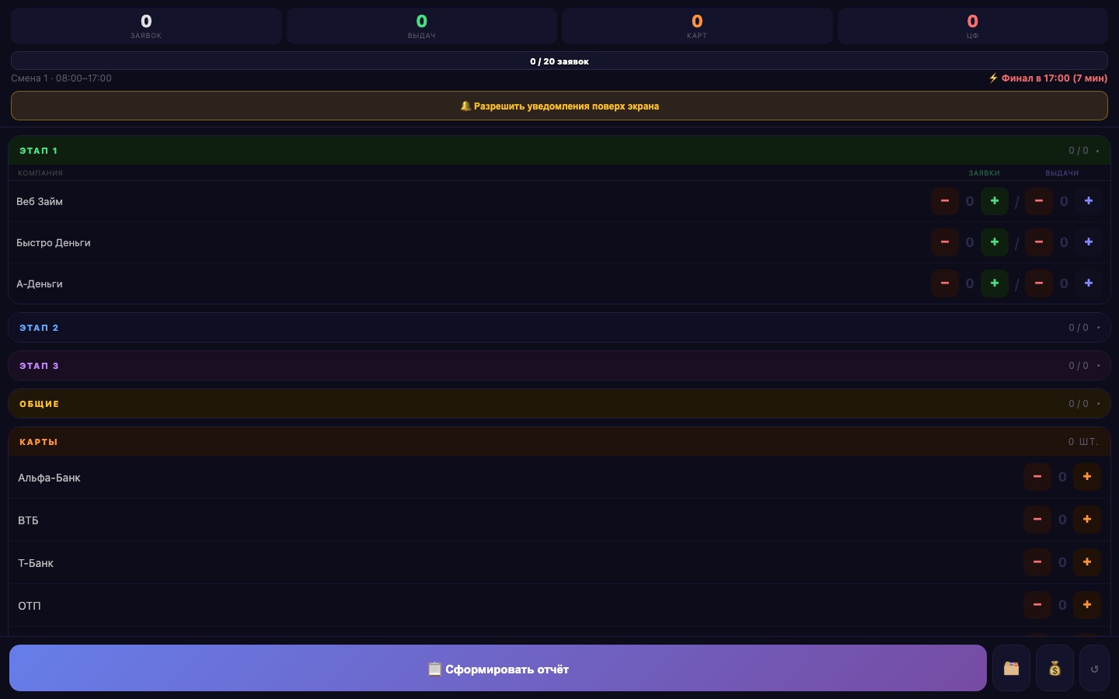Click the Выдачи column header
This screenshot has width=1119, height=699.
[1061, 173]
